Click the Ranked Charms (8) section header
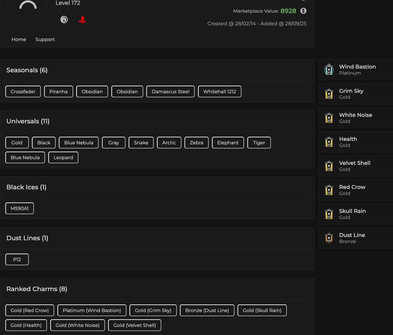This screenshot has height=335, width=393. click(x=36, y=289)
